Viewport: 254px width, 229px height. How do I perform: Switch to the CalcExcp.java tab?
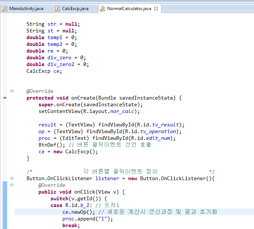pyautogui.click(x=75, y=9)
